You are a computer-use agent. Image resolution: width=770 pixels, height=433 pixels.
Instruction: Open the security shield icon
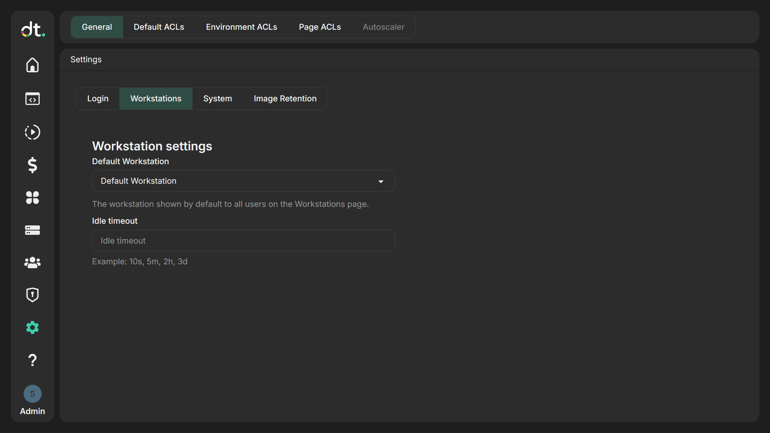(32, 295)
